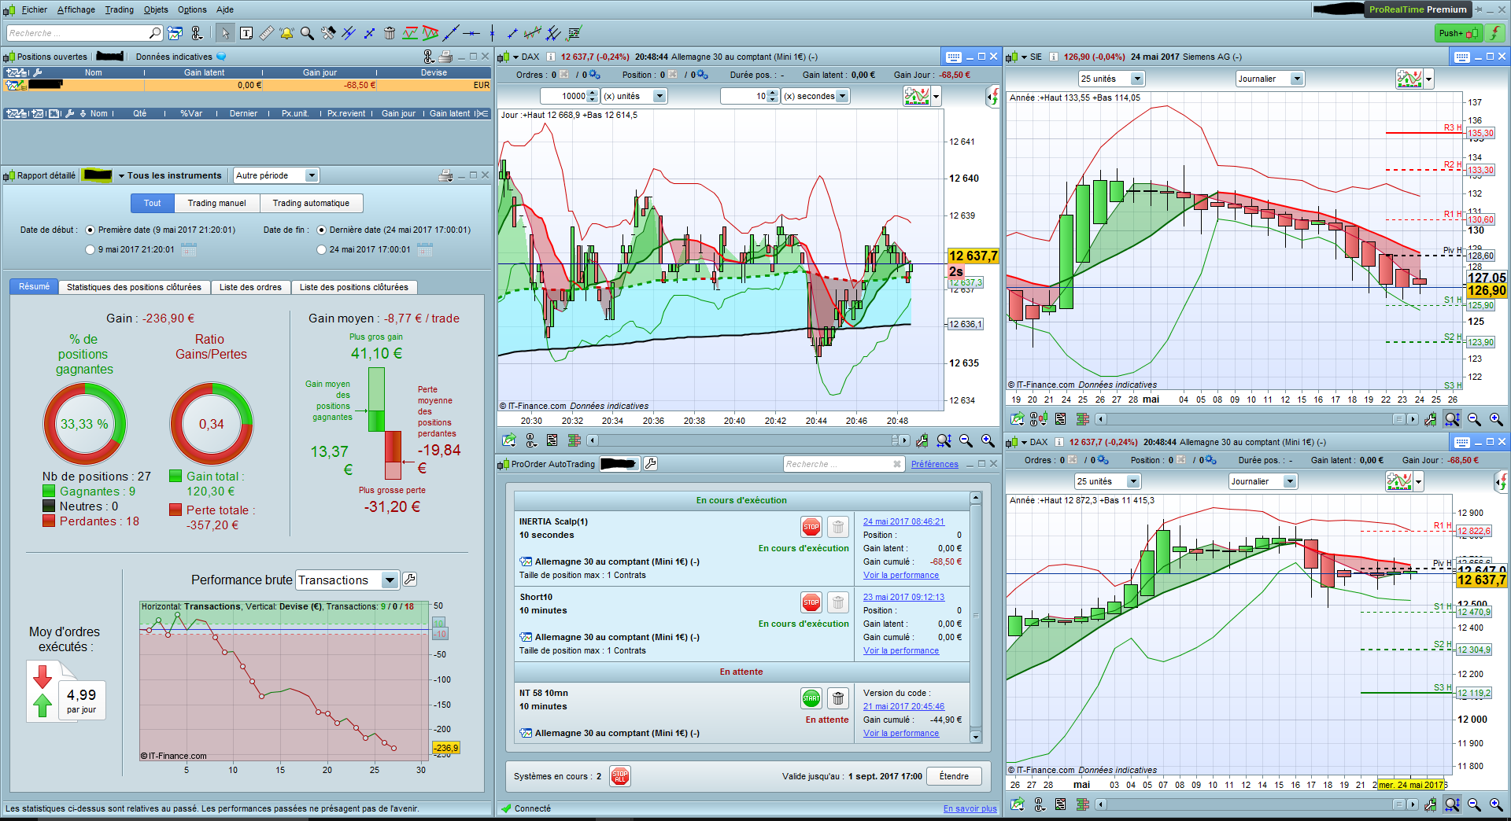Zoom out on the DAX intraday chart
Viewport: 1511px width, 821px height.
[966, 440]
